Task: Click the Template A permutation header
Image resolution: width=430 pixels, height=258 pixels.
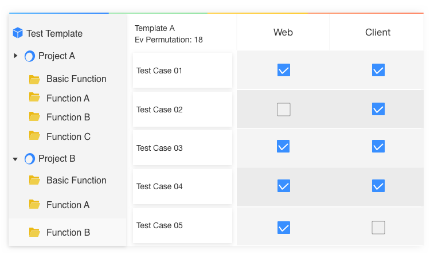Action: (x=169, y=34)
